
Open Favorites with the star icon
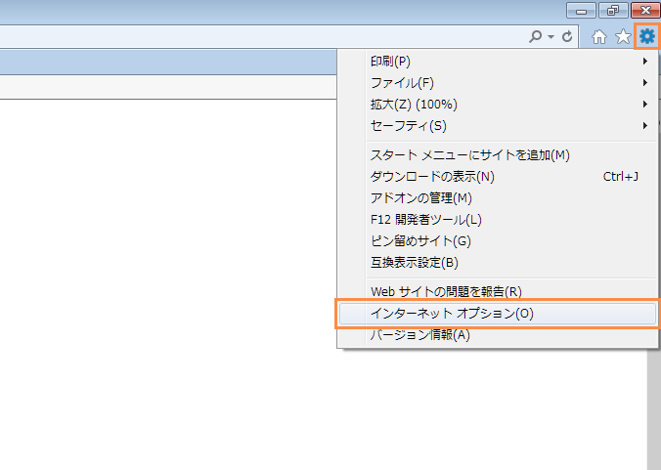[x=623, y=37]
